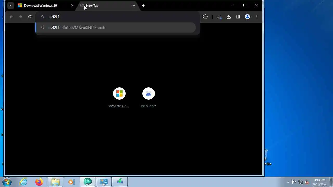
Task: Minimize the Chrome window
Action: point(233,5)
